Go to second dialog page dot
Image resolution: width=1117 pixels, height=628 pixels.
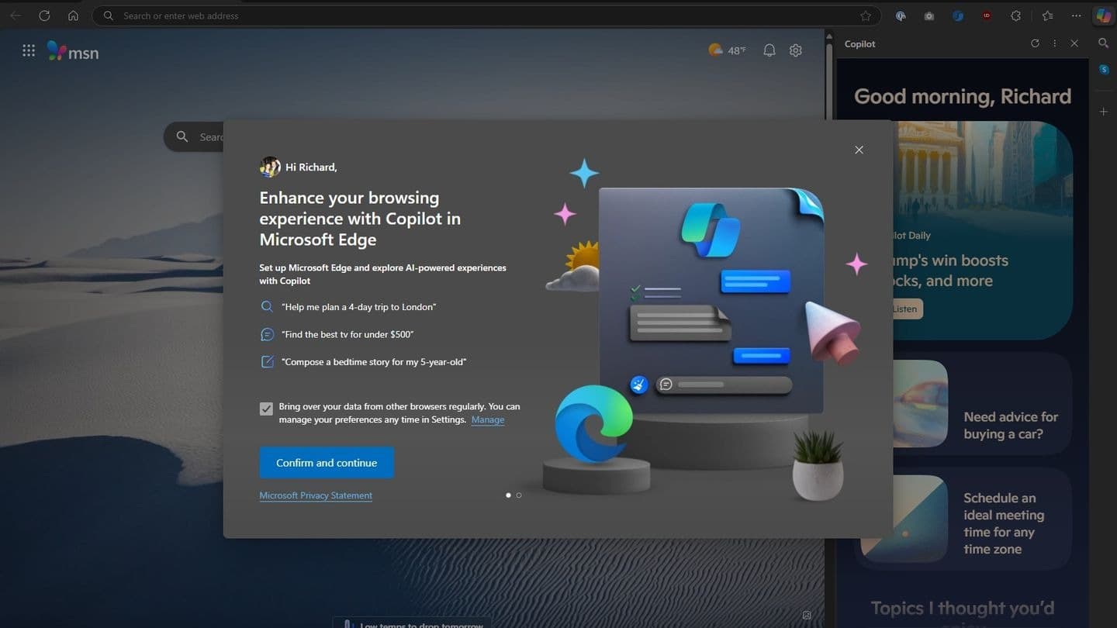pyautogui.click(x=519, y=495)
